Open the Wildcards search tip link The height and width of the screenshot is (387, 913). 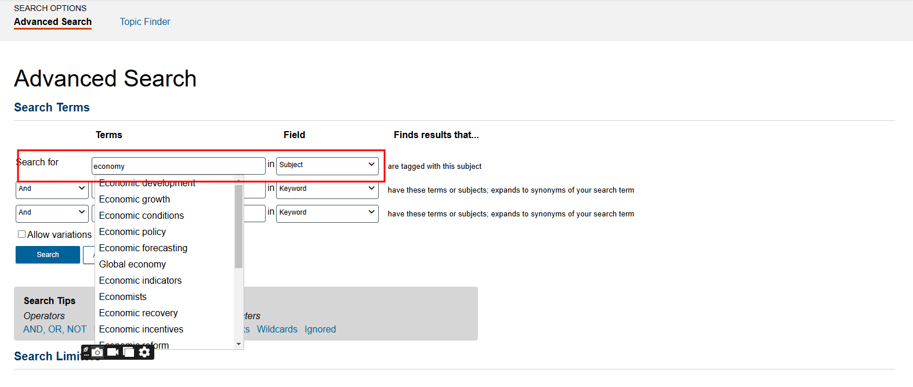click(277, 330)
